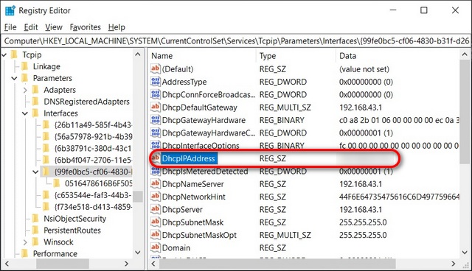Click the DhcpConnForceBroadcas binary icon
The height and width of the screenshot is (271, 472).
click(156, 94)
